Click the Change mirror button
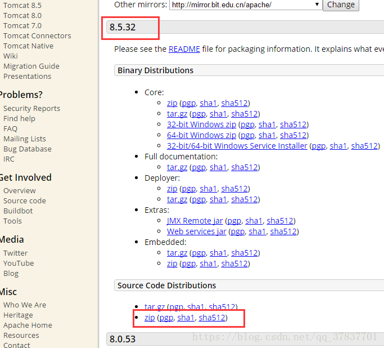Screen dimensions: 384x348 pyautogui.click(x=341, y=5)
